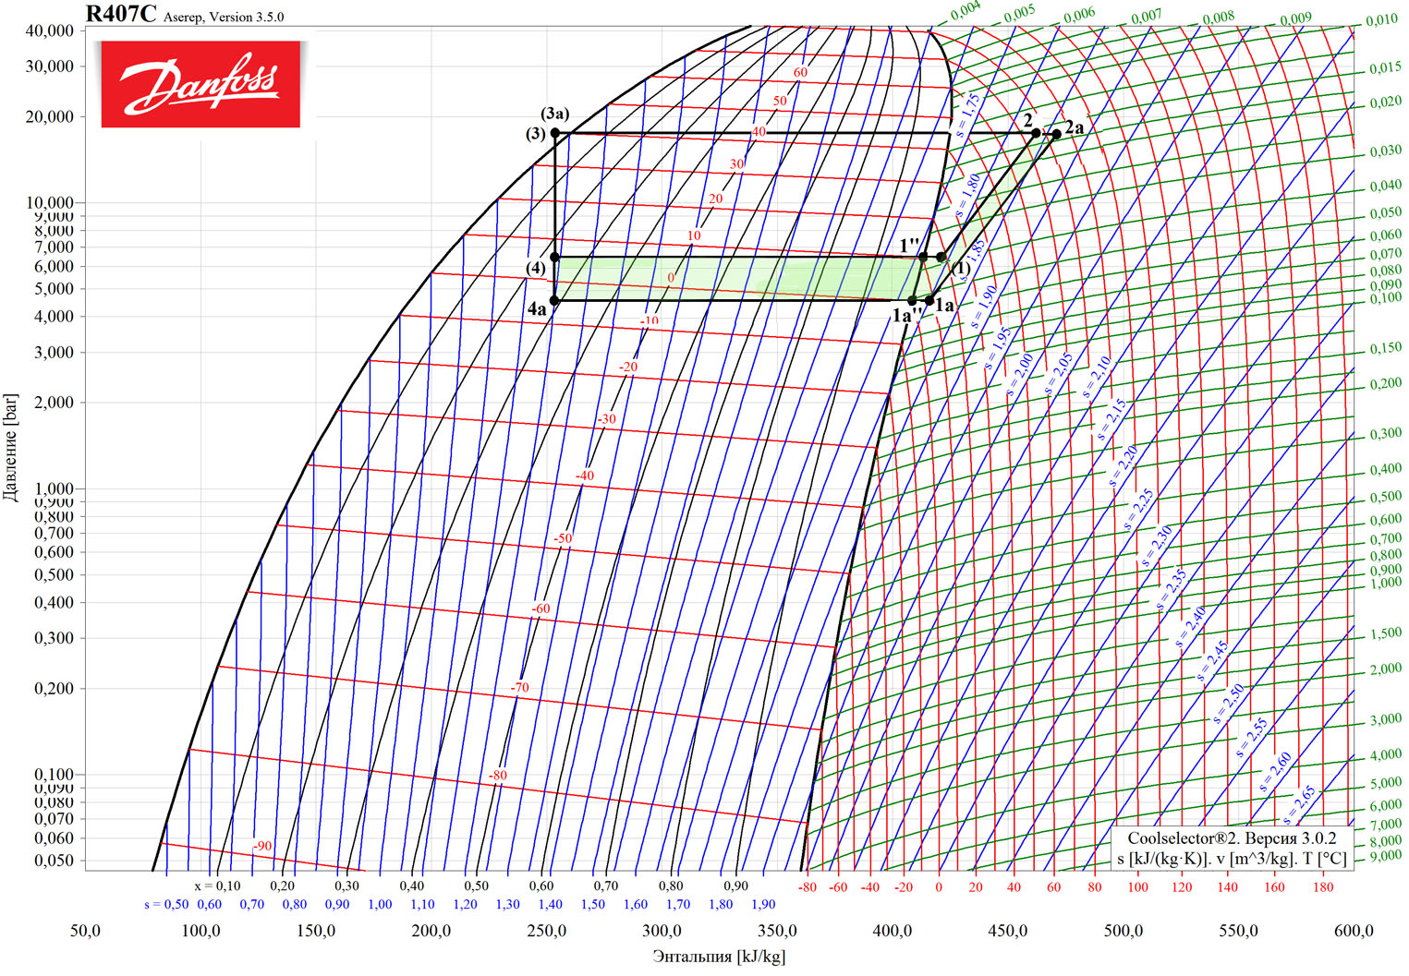1409x976 pixels.
Task: Click the state point label '(4)'
Action: pyautogui.click(x=536, y=268)
